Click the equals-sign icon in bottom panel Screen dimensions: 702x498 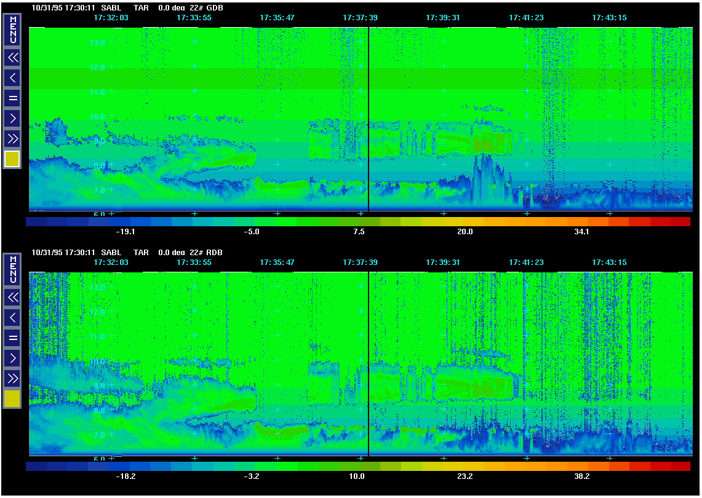pos(12,338)
